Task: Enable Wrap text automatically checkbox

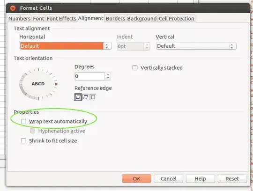Action: pyautogui.click(x=23, y=121)
